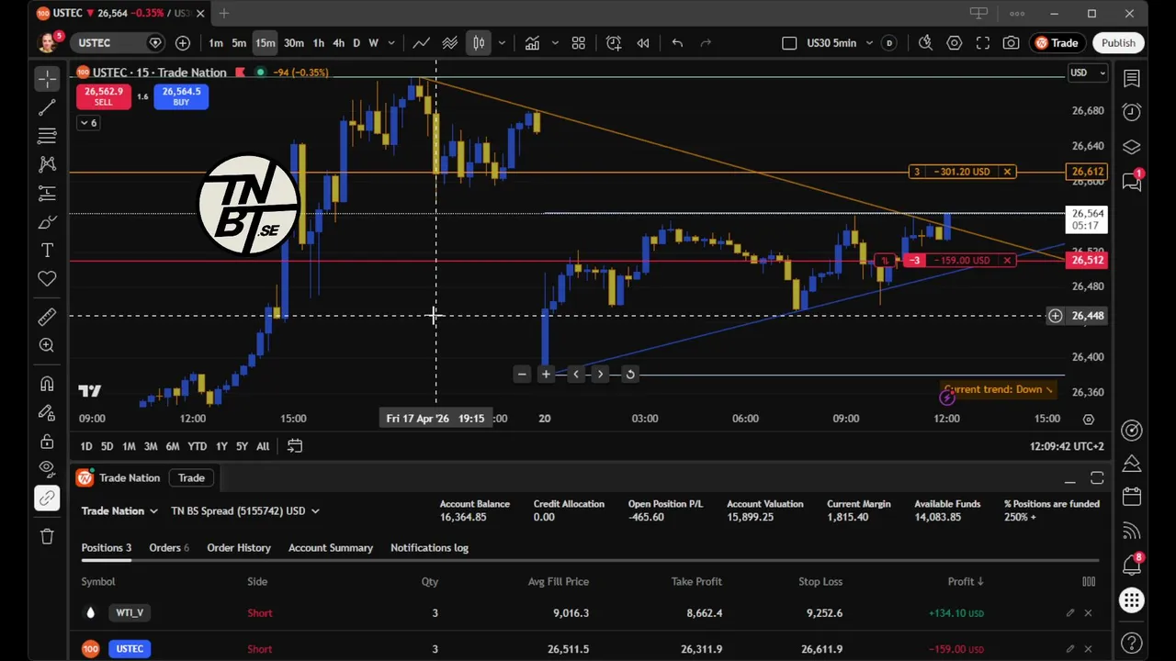
Task: Select the crosshair cursor tool
Action: (47, 79)
